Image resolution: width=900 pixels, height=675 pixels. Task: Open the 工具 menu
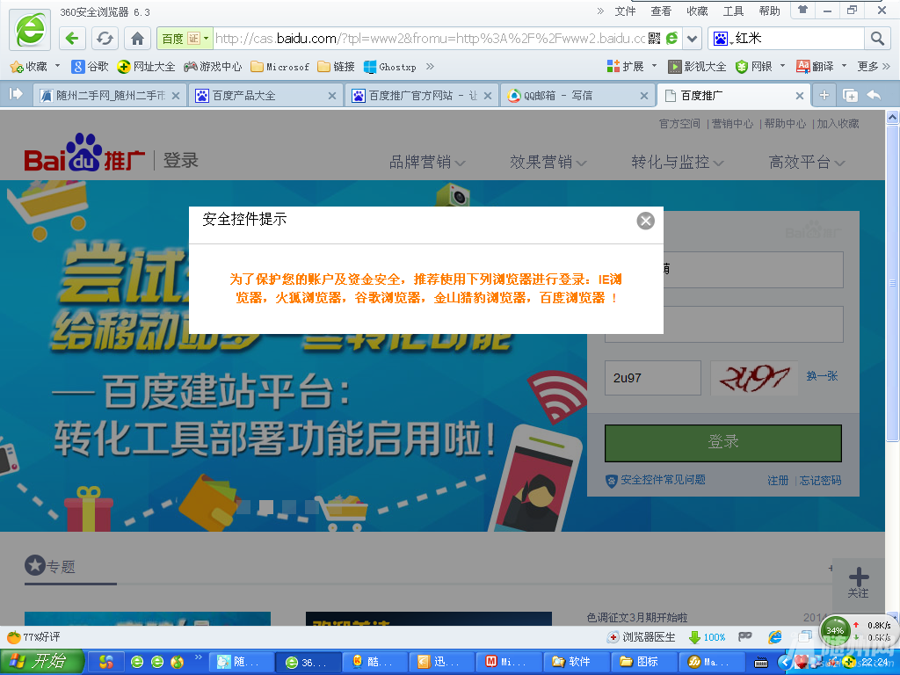click(x=733, y=11)
